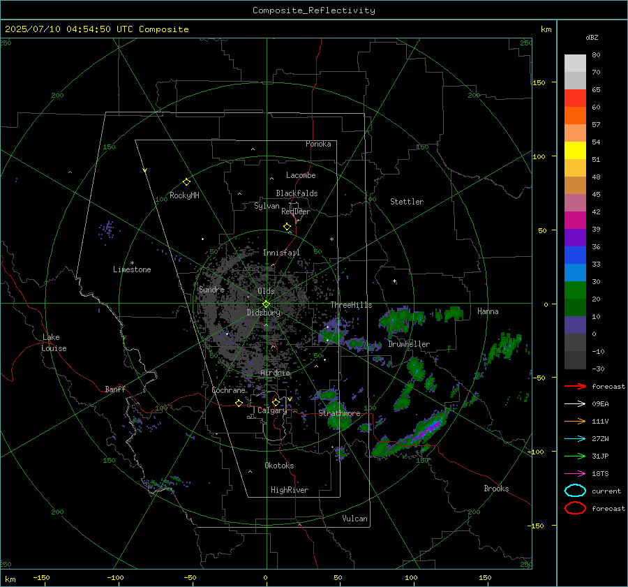The height and width of the screenshot is (587, 628).
Task: Select the yellow 51-54 dBZ swatch
Action: point(575,151)
